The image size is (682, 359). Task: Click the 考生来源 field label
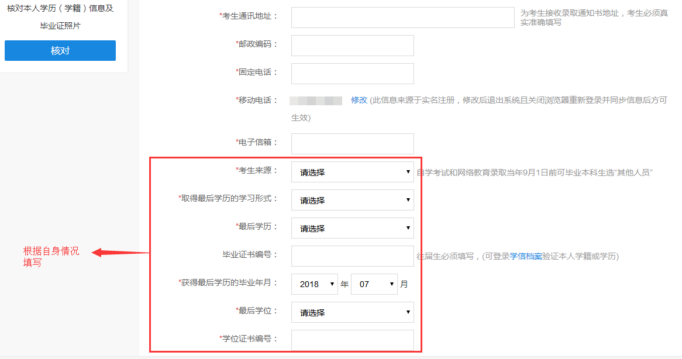(257, 170)
